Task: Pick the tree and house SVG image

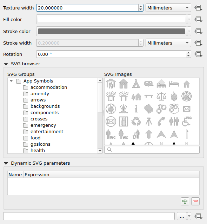Action: [136, 97]
